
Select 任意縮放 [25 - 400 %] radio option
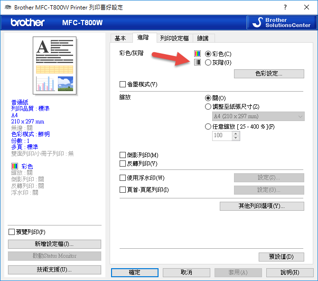208,127
